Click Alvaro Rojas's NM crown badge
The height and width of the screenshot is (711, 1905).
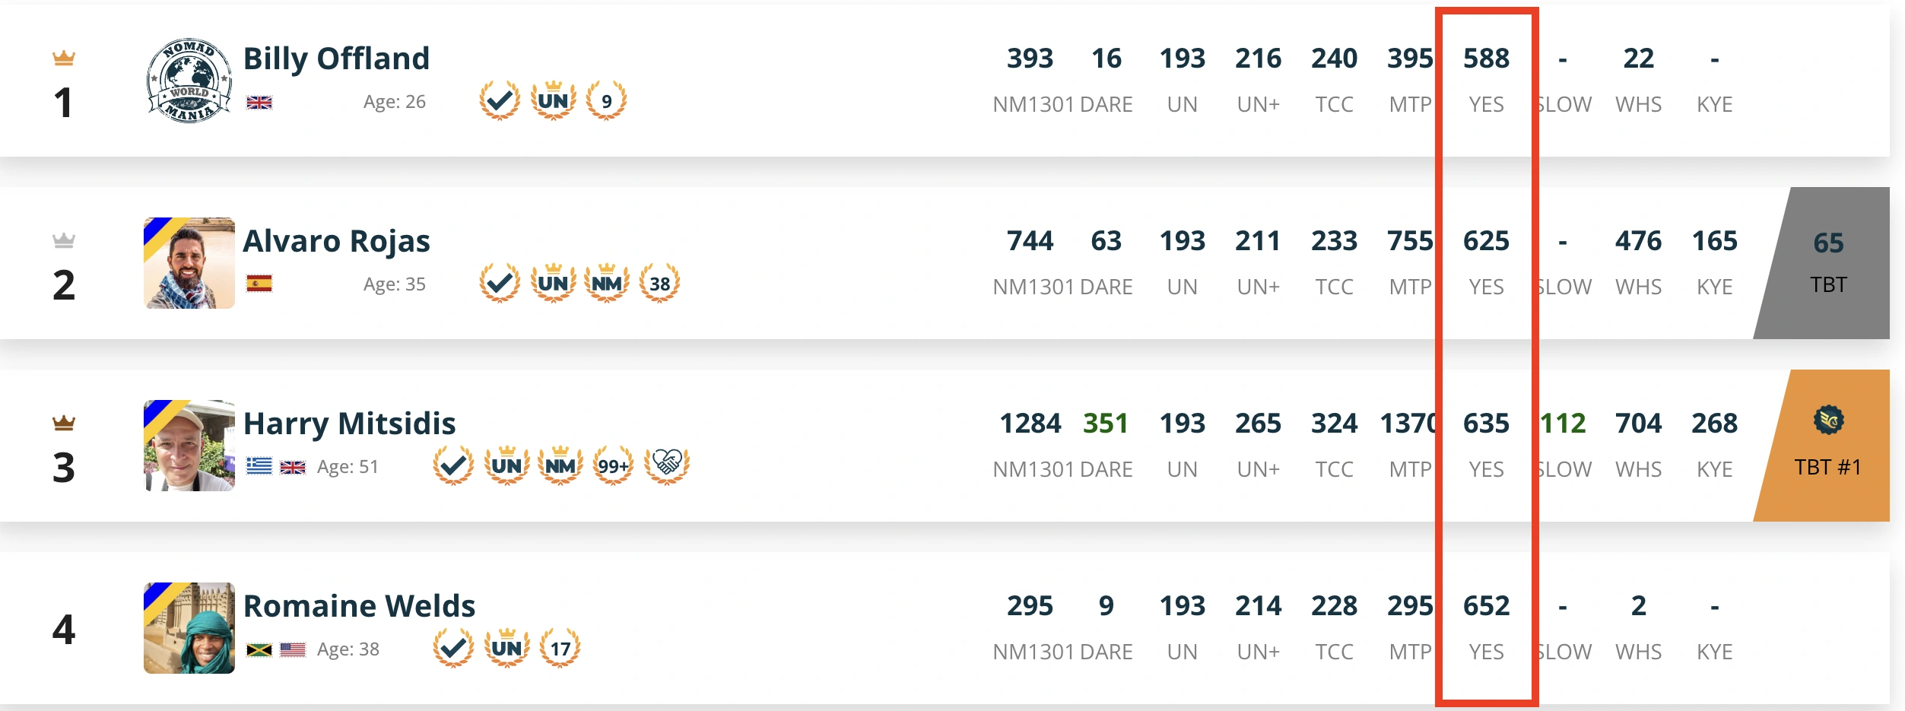click(x=606, y=283)
